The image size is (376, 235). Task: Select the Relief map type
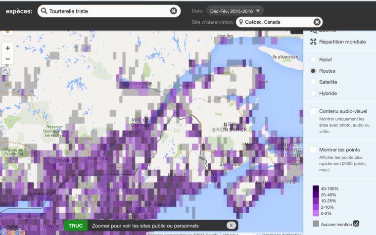tap(313, 59)
